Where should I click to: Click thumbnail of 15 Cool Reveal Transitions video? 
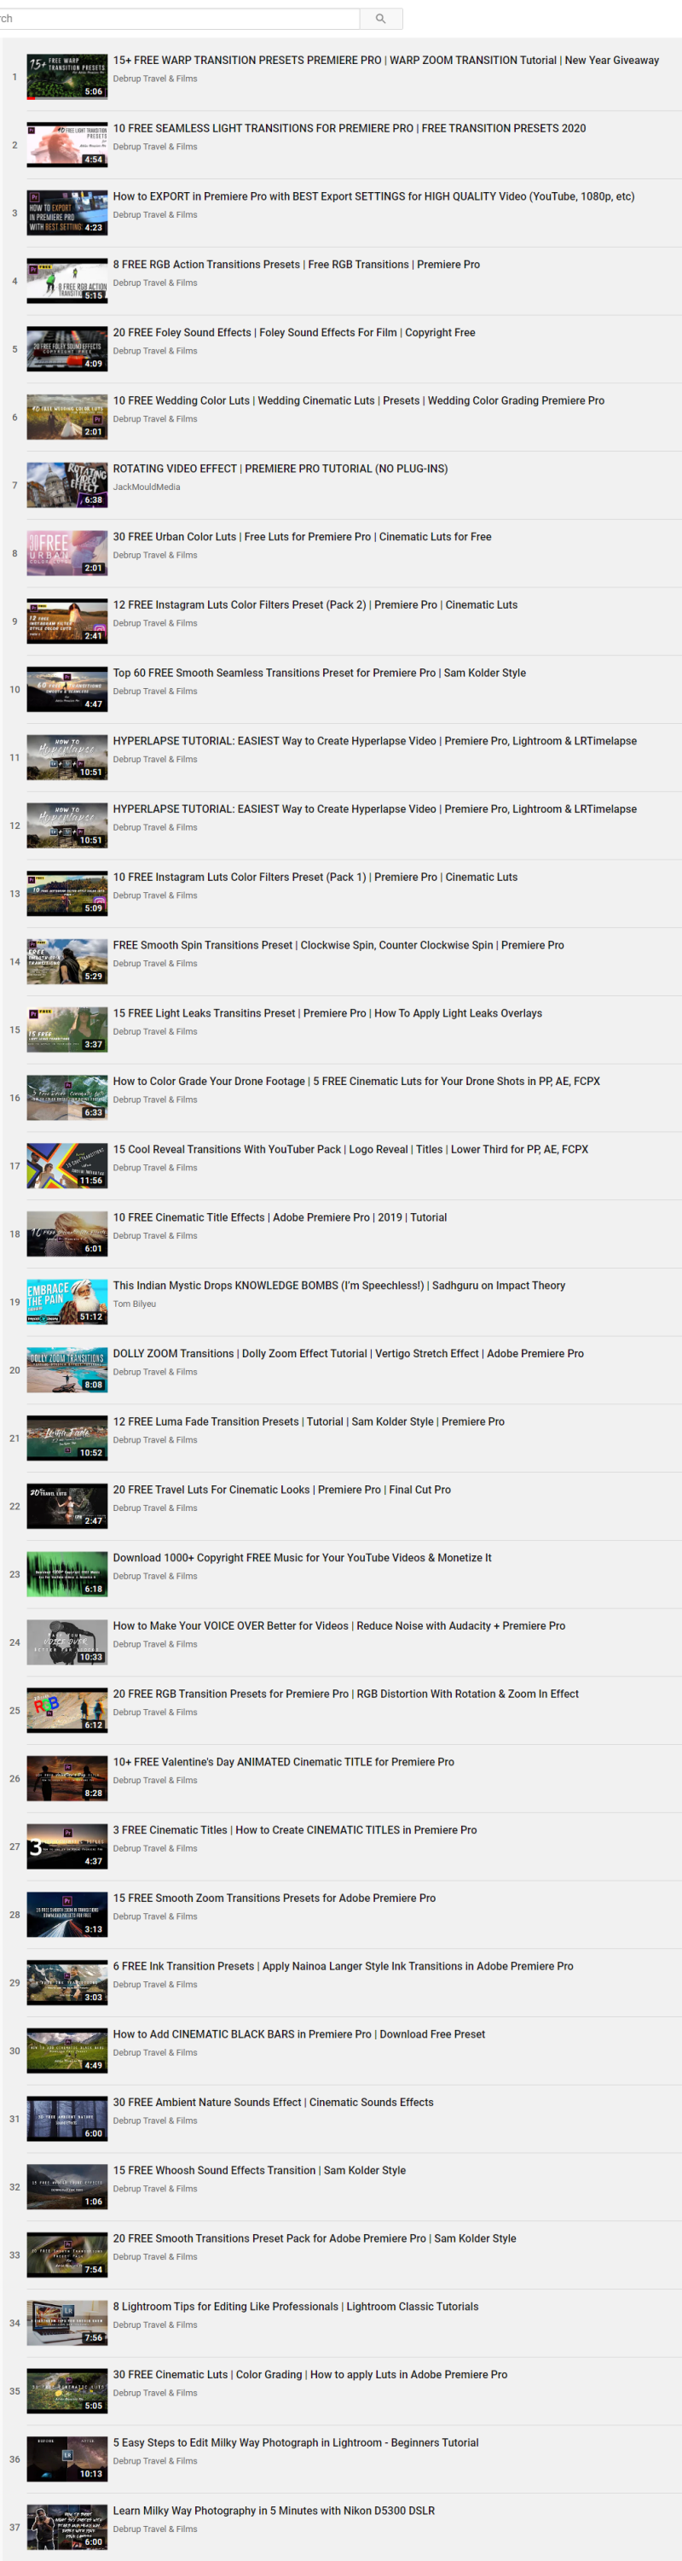[66, 1165]
